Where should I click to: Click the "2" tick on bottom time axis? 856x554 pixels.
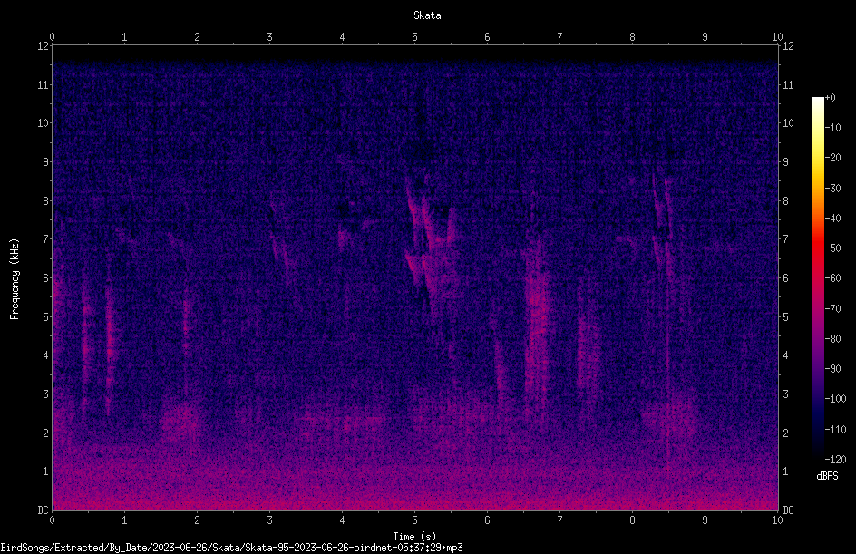click(197, 520)
